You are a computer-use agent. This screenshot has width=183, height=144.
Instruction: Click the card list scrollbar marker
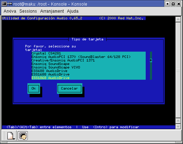pos(151,60)
